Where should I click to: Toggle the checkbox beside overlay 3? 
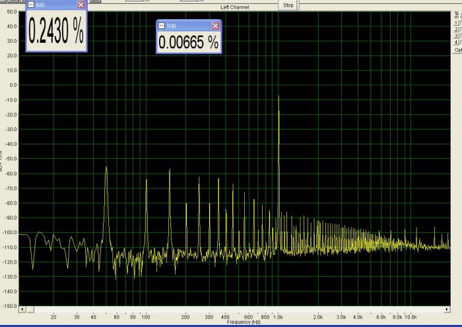(461, 36)
